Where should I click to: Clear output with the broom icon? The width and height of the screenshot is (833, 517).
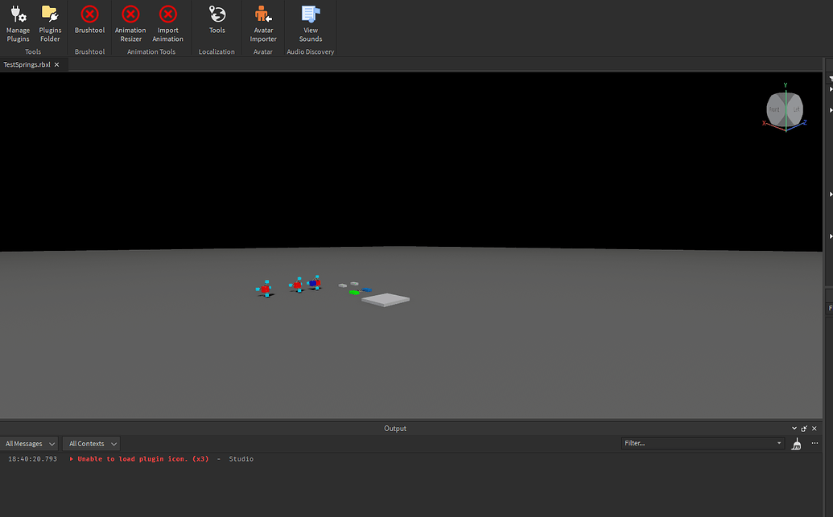point(796,445)
